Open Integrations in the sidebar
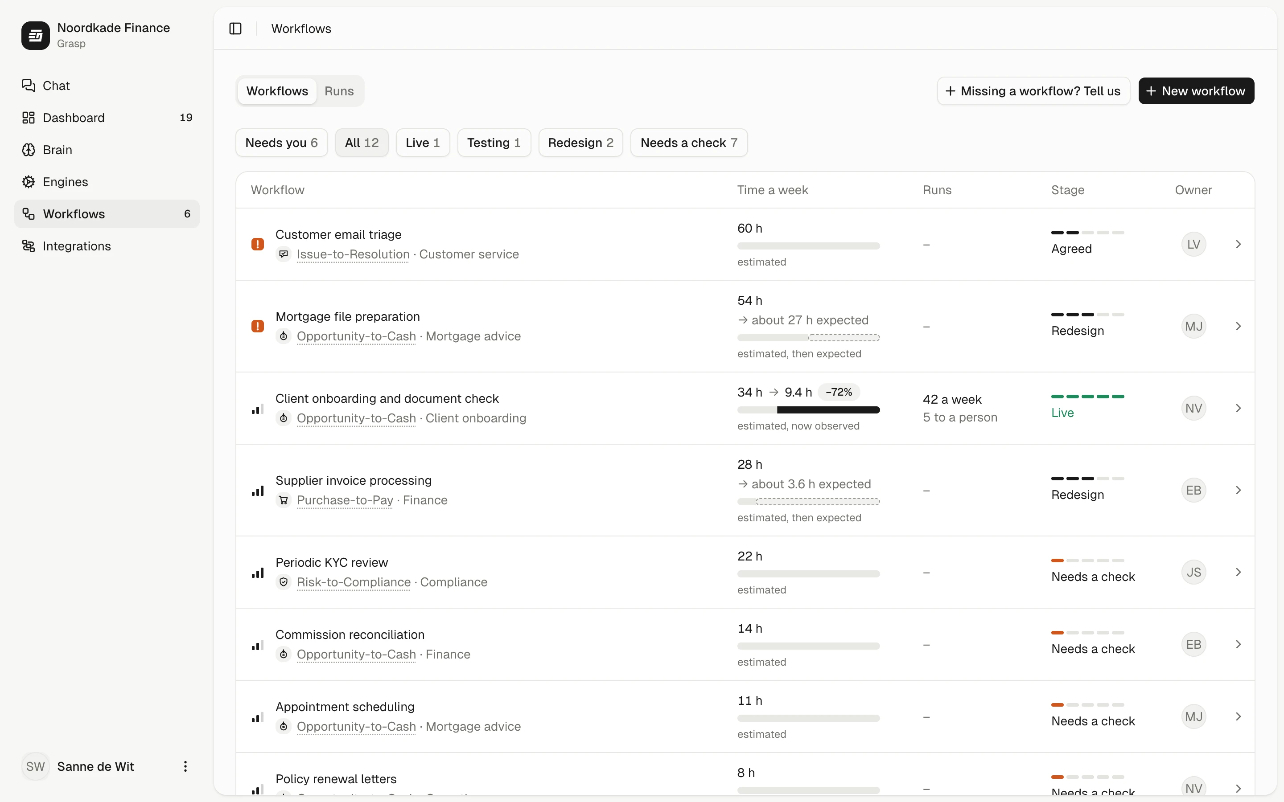The height and width of the screenshot is (802, 1284). click(107, 246)
